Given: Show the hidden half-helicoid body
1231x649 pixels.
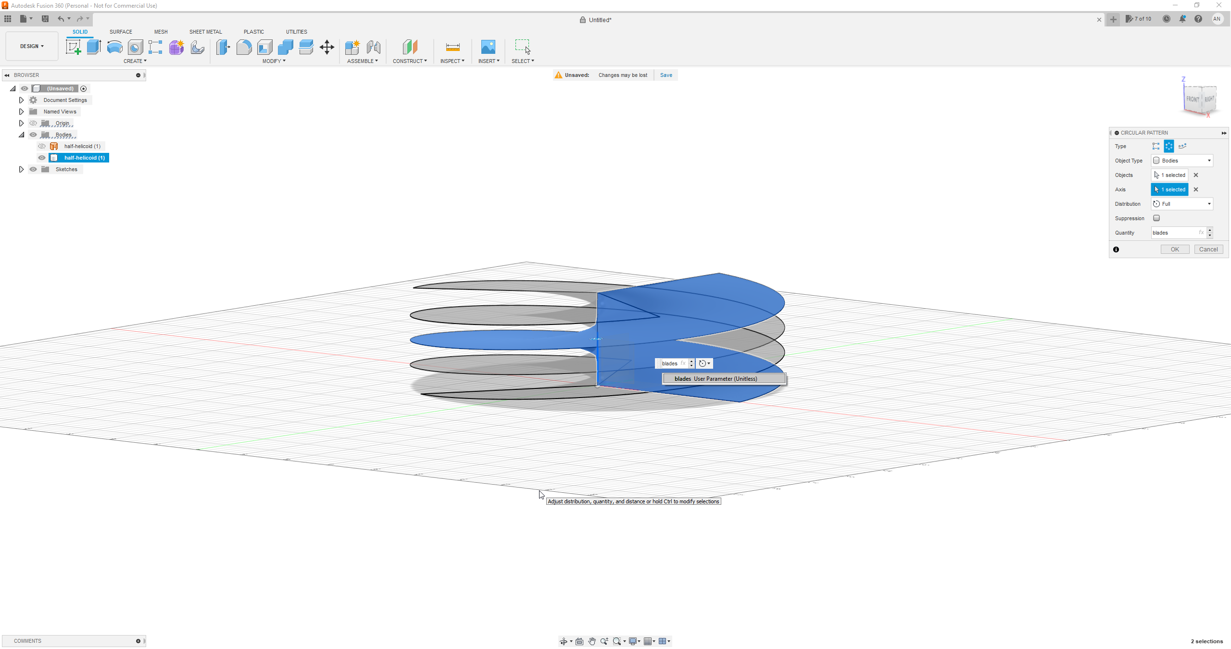Looking at the screenshot, I should (42, 146).
